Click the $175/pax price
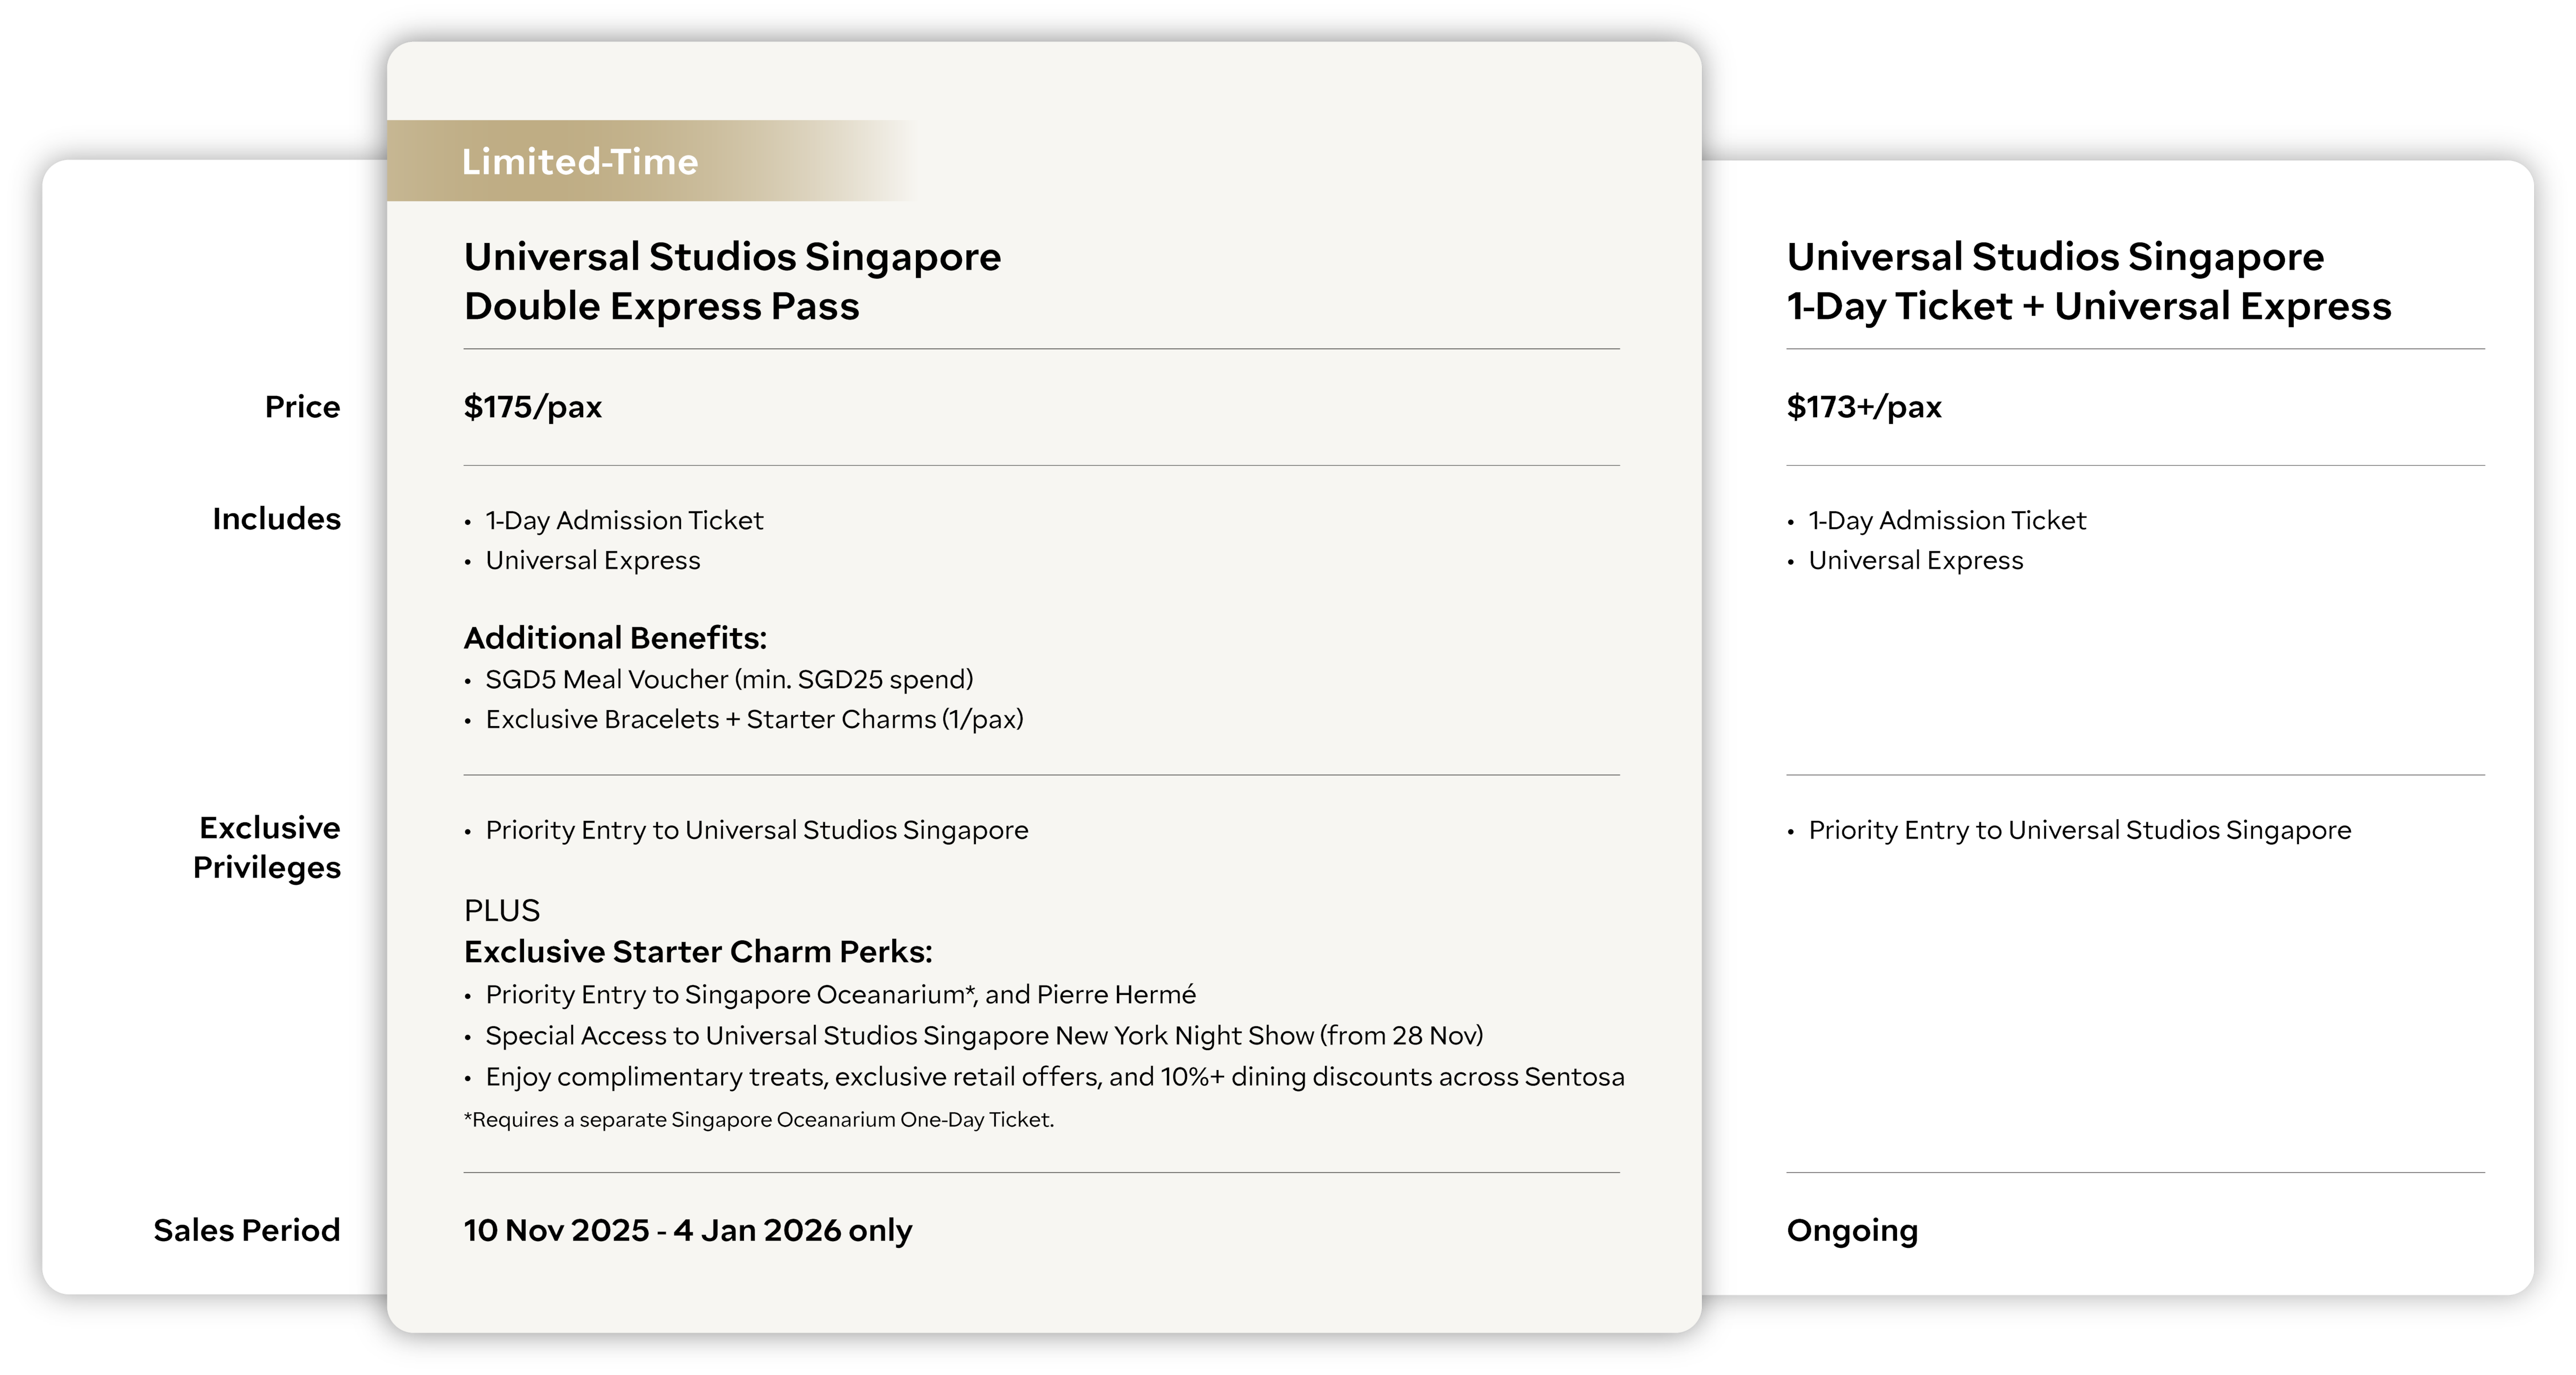The image size is (2576, 1375). click(533, 407)
